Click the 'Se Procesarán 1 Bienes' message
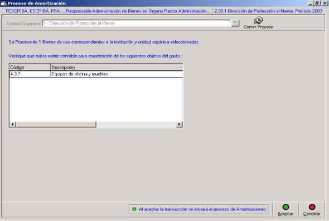Viewport: 329px width, 221px height. tap(104, 42)
